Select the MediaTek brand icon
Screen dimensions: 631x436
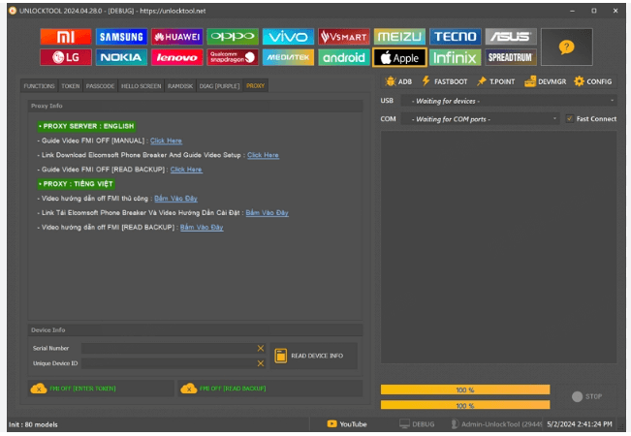288,57
